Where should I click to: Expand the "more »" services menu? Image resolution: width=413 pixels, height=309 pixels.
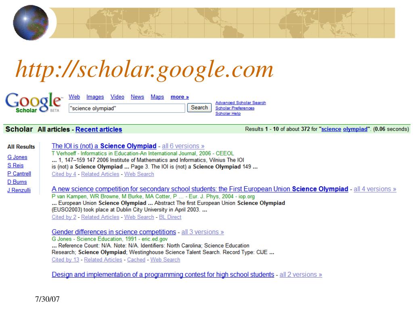[180, 97]
